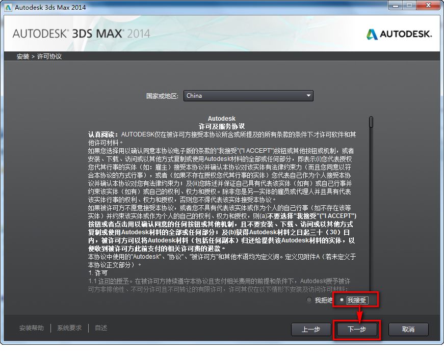The width and height of the screenshot is (444, 357).
Task: Click the 3ds Max icon in the title bar
Action: click(x=9, y=7)
